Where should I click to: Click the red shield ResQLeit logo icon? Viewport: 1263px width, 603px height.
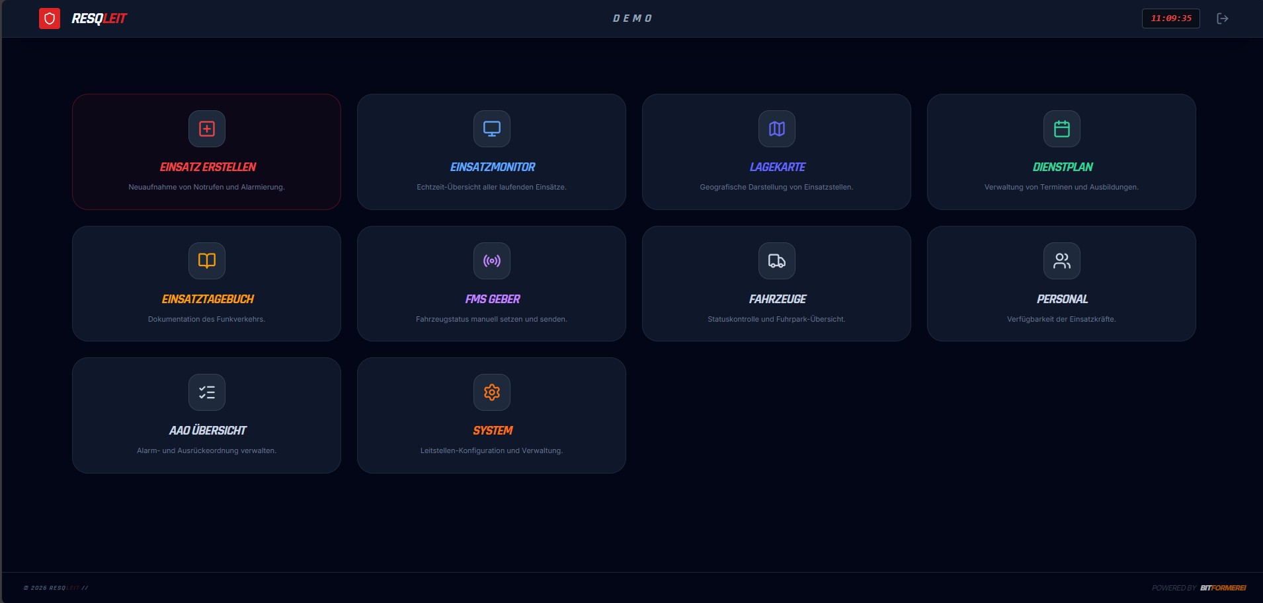(x=50, y=18)
